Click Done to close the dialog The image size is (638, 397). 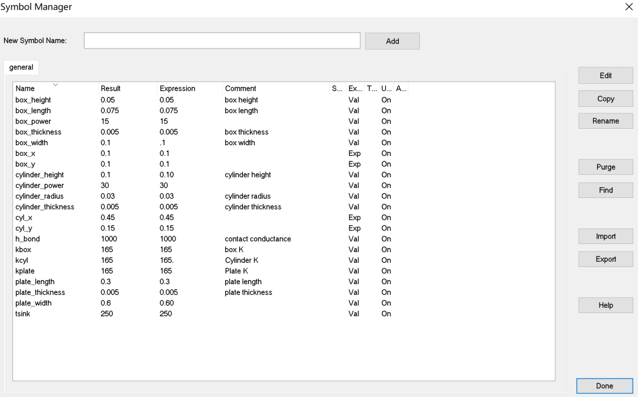tap(605, 386)
